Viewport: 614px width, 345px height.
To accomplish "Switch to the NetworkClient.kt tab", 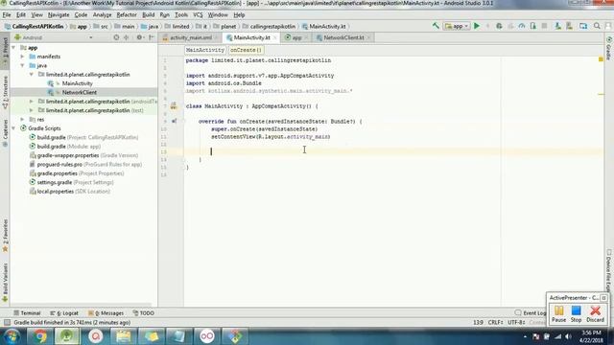I will click(x=343, y=37).
